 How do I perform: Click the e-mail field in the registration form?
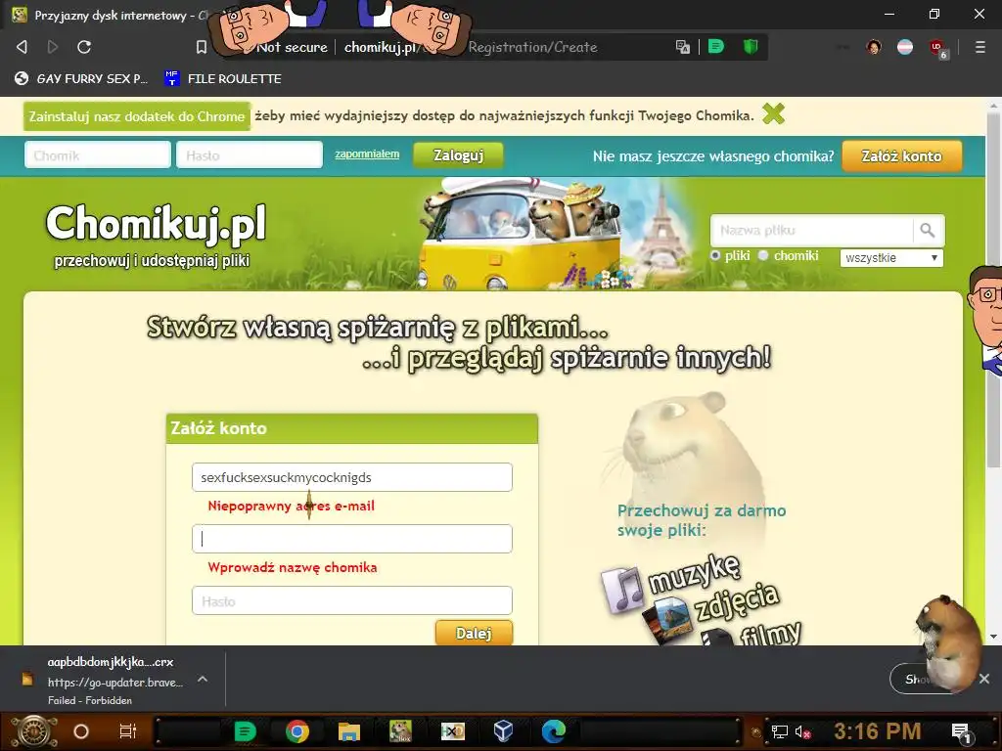tap(352, 477)
